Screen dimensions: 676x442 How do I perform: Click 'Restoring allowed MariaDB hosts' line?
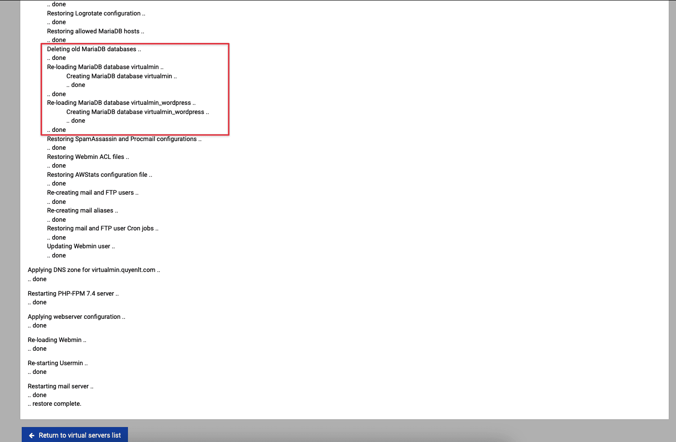pyautogui.click(x=95, y=31)
